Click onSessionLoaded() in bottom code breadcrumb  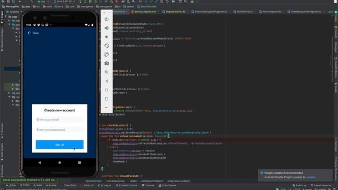(179, 181)
